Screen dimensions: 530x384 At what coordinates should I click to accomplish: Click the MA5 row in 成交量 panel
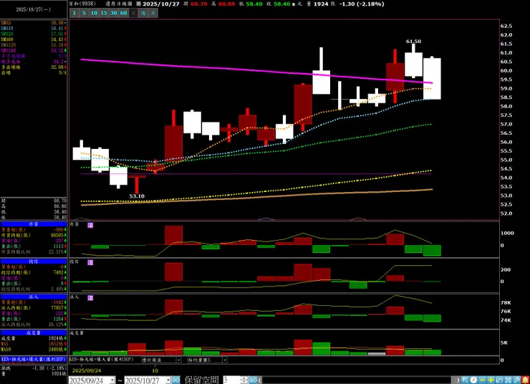pos(34,344)
